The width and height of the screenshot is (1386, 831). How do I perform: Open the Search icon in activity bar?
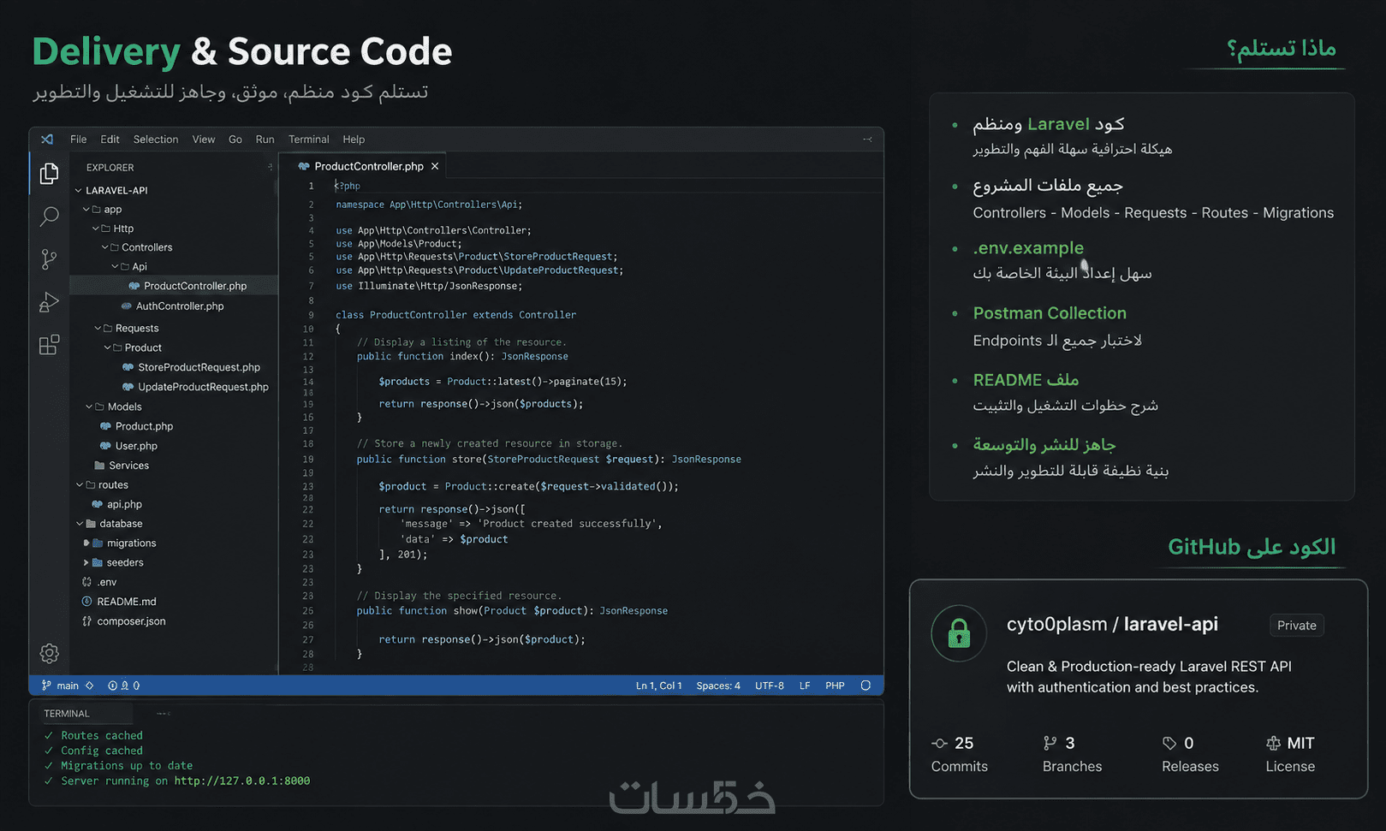[x=49, y=217]
